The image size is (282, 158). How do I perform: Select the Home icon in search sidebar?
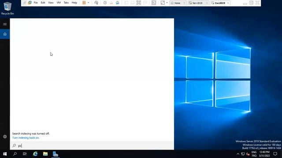pos(5,34)
